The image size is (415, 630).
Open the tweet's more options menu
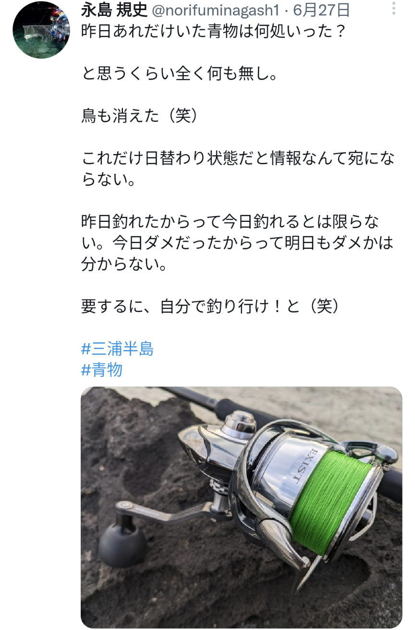(x=394, y=8)
